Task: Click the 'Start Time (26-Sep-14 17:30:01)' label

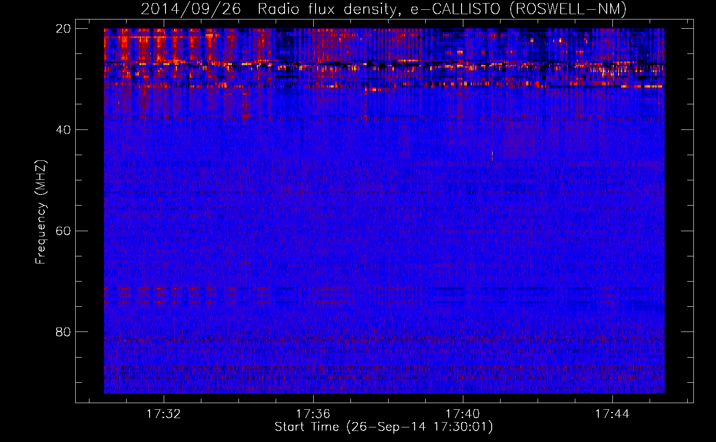Action: (x=384, y=427)
